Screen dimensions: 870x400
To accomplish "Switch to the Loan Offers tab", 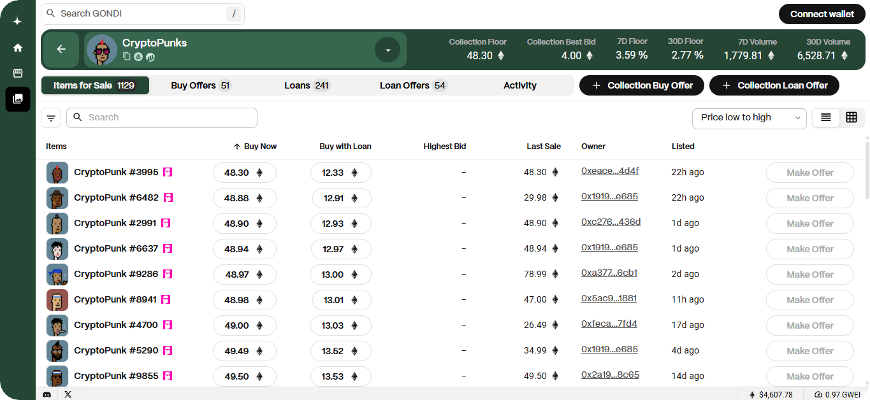I will coord(413,85).
